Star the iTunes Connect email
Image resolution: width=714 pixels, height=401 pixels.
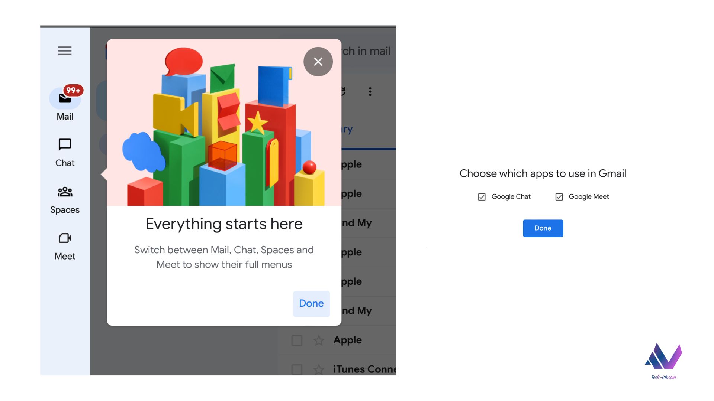(x=319, y=369)
